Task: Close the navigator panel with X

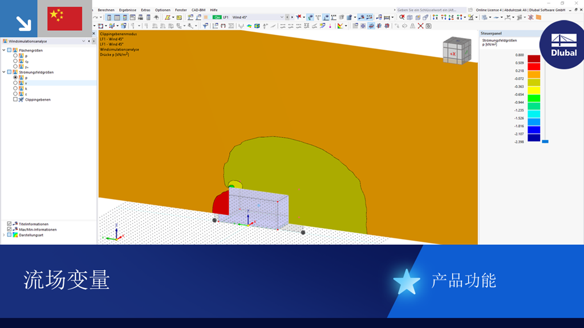Action: tap(94, 34)
